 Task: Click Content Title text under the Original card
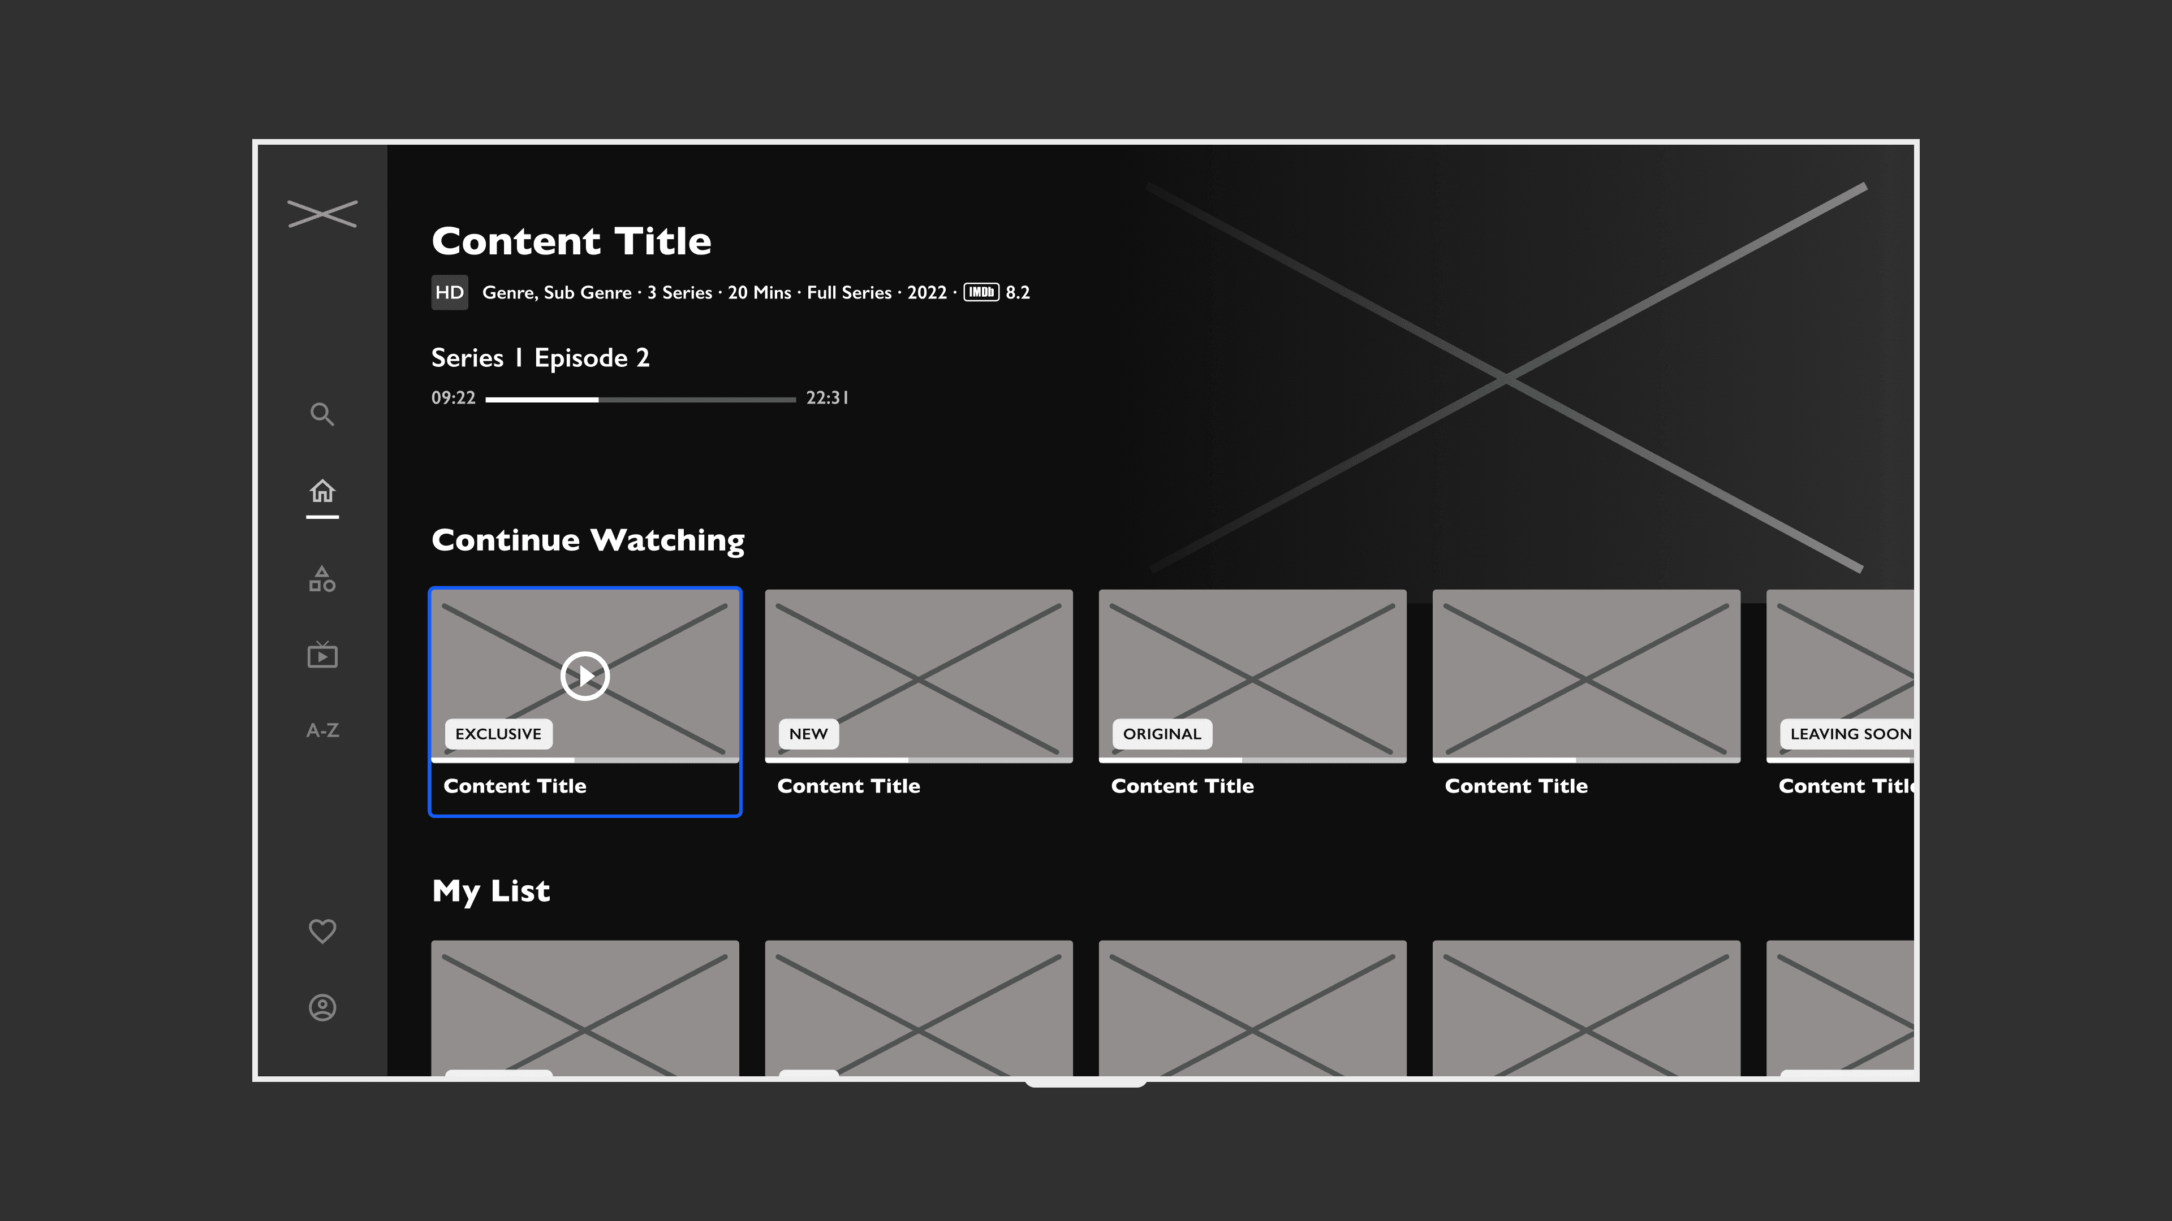point(1183,786)
